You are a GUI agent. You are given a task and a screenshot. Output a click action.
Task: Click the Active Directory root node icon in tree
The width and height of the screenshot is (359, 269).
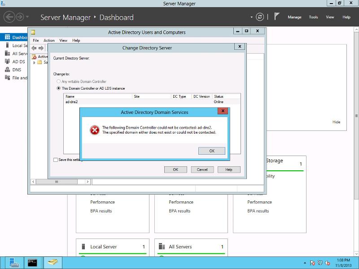[34, 56]
